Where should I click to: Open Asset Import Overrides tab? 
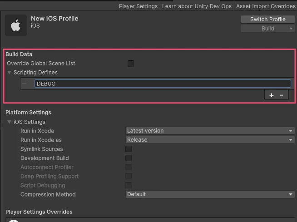pyautogui.click(x=266, y=6)
